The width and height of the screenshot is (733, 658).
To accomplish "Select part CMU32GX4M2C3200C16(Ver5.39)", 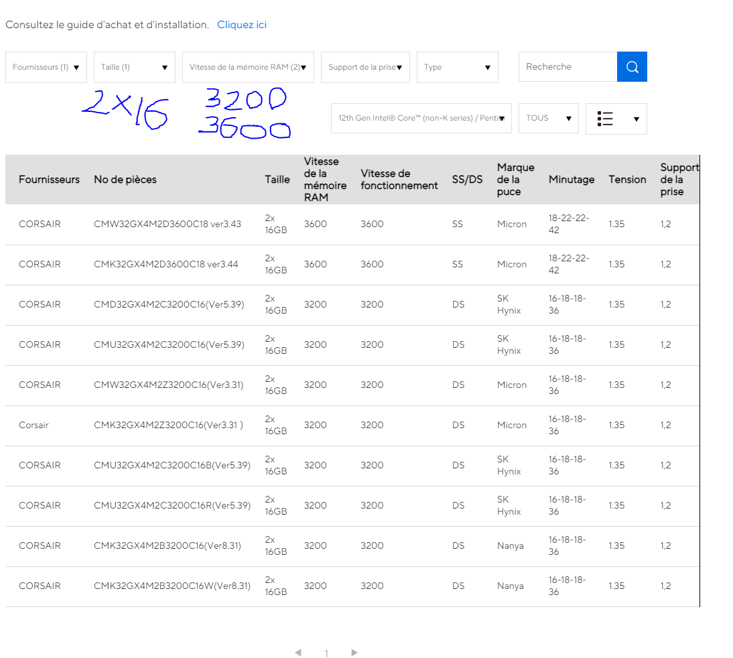I will pos(170,344).
